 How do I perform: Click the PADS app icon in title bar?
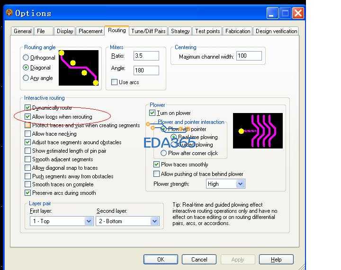(x=9, y=13)
